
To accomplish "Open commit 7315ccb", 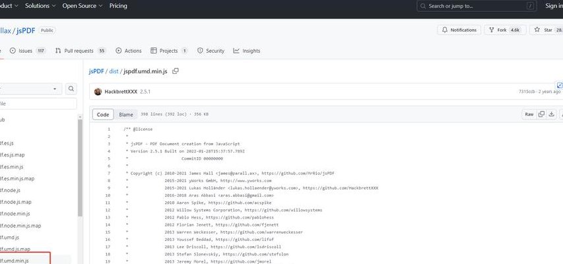I will coord(527,92).
